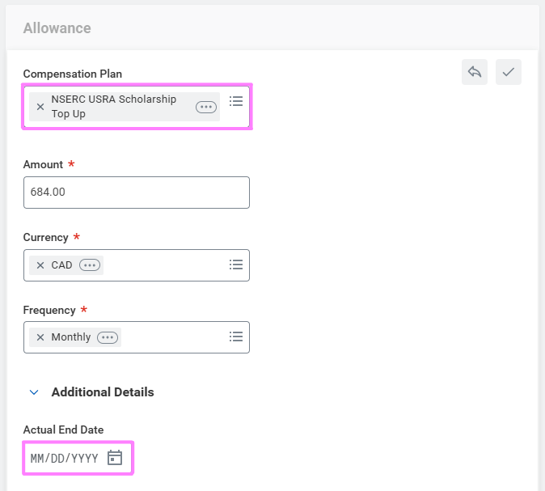Image resolution: width=545 pixels, height=491 pixels.
Task: Select the Monthly chip label
Action: coord(71,337)
